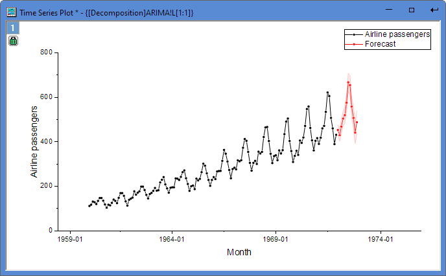446x276 pixels.
Task: Minimize the Time Series Plot window
Action: coord(389,10)
